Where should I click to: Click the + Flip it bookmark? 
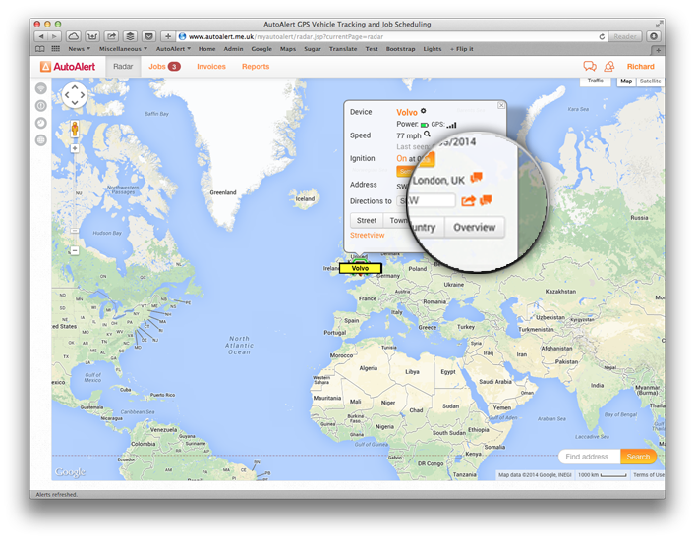462,49
